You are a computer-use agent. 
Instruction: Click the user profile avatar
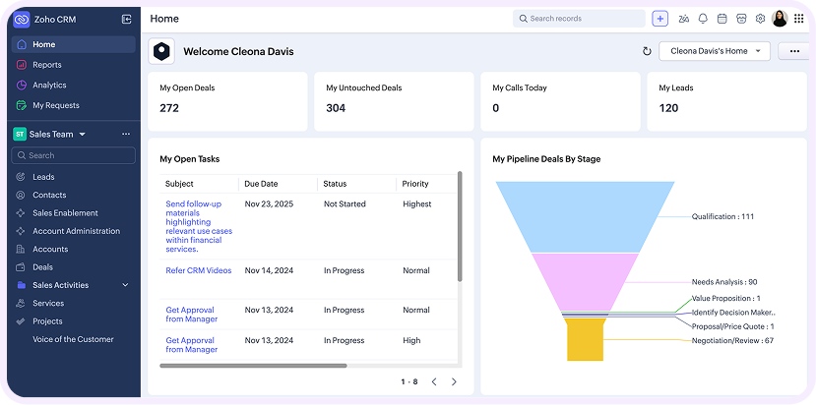point(780,19)
